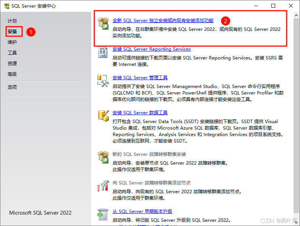Open 安装 SQL Server Reporting Services link

(x=152, y=49)
